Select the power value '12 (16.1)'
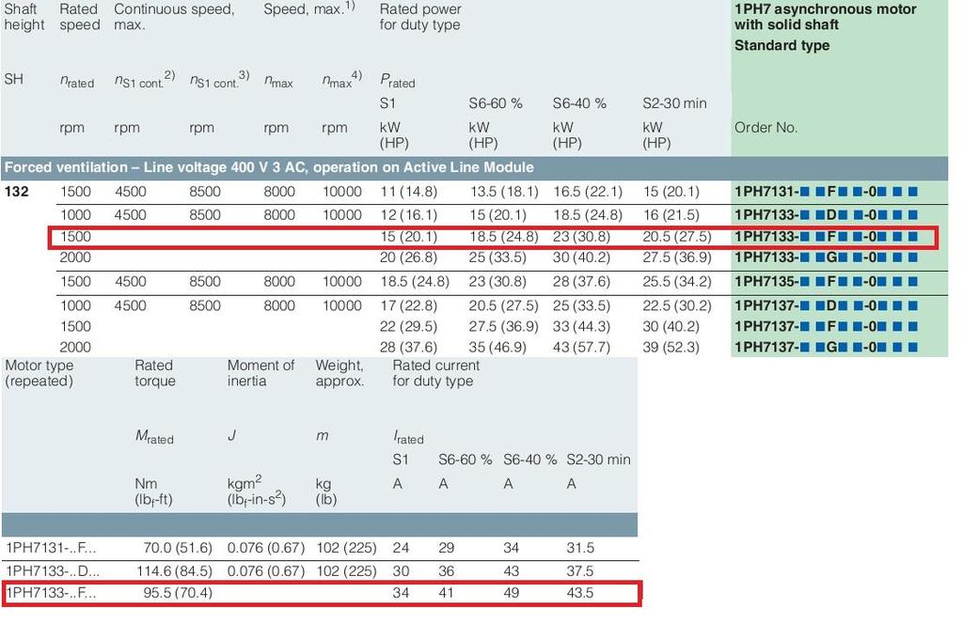 click(408, 215)
